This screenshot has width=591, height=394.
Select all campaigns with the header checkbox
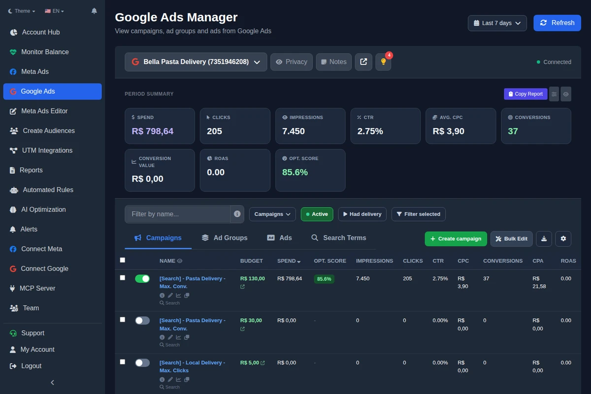click(123, 260)
